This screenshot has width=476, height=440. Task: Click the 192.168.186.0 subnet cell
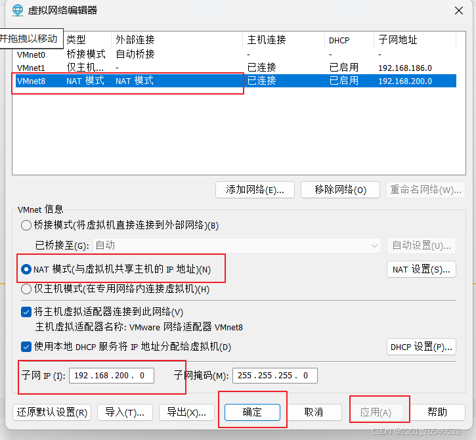[405, 68]
